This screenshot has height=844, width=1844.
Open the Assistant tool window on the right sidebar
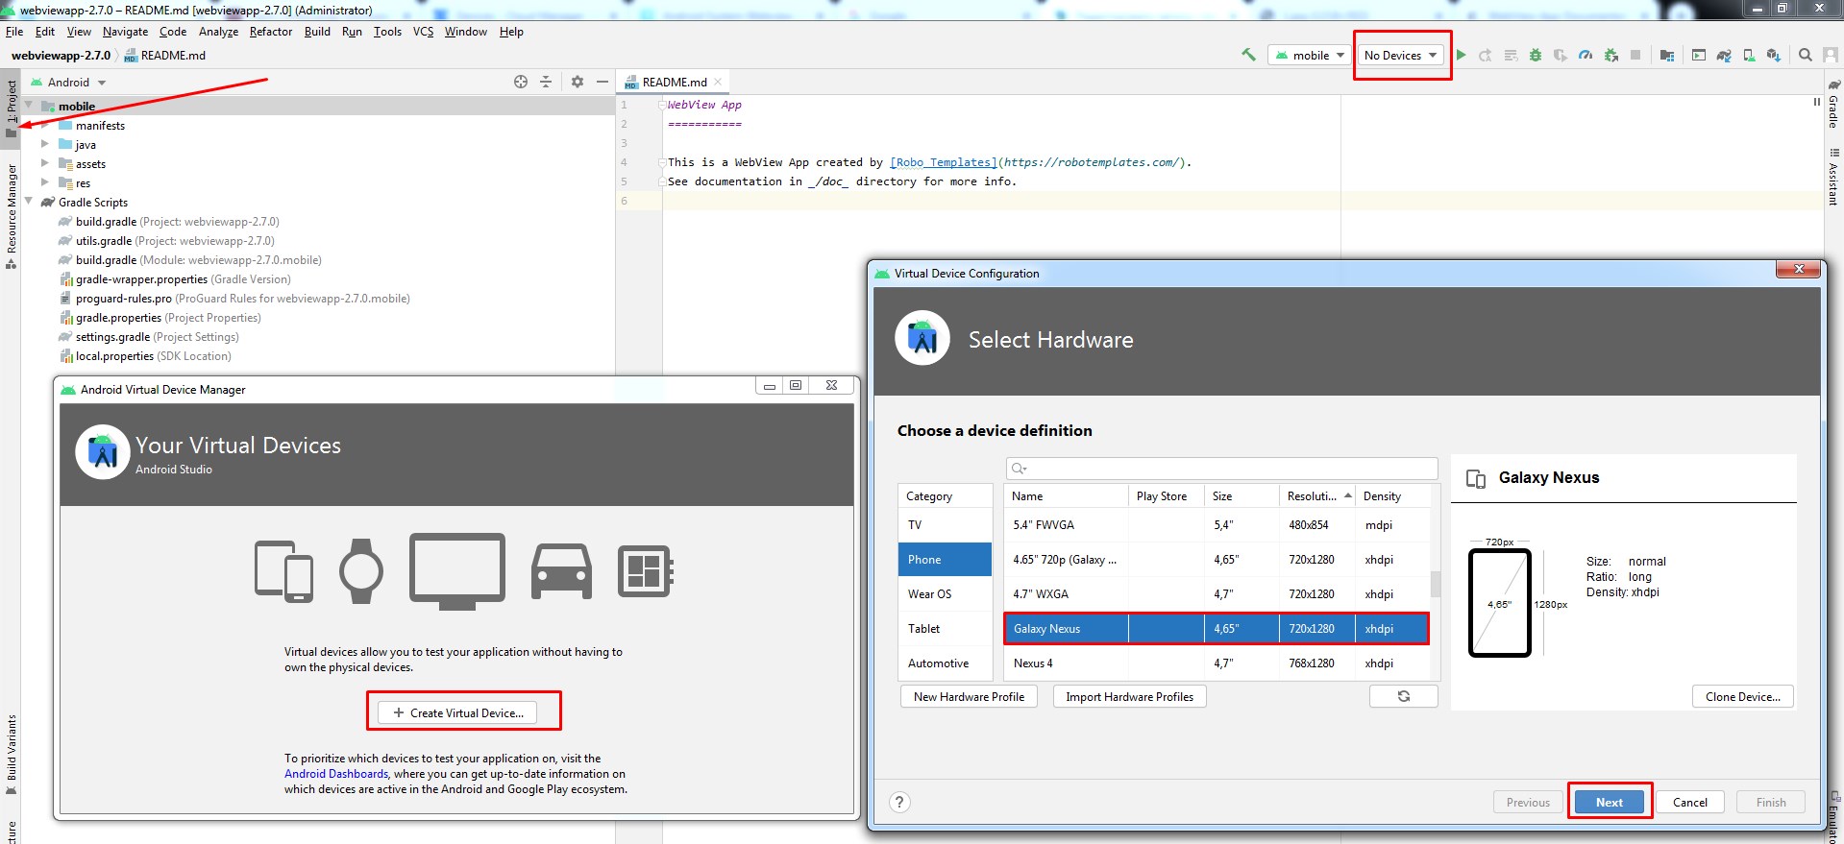[1833, 178]
